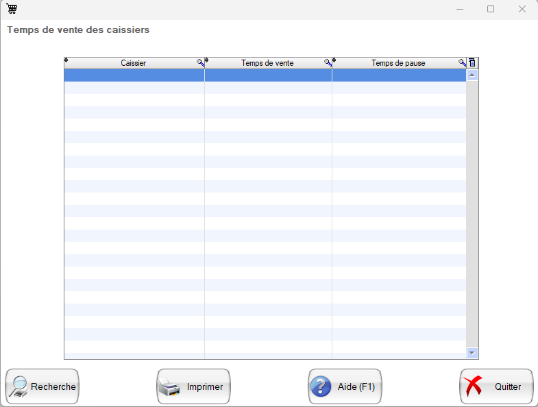Click the Recherche button
Screen dimensions: 538x407
pyautogui.click(x=42, y=386)
